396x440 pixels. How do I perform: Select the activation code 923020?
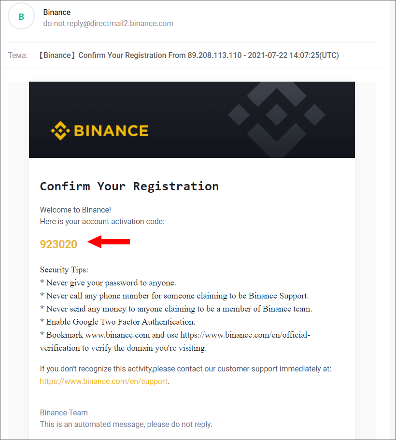point(58,244)
